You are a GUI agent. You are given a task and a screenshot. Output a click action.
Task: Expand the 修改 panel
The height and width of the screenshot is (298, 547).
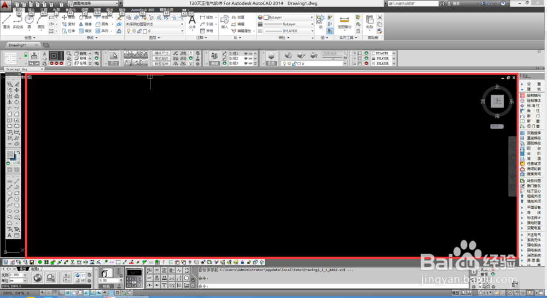pyautogui.click(x=92, y=38)
